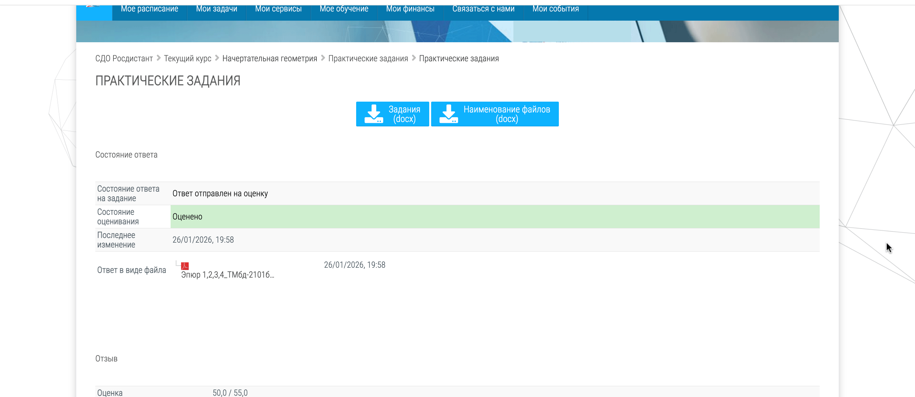915x397 pixels.
Task: Open the Эпюр 1,2,3,4_ТМбд-2101б file
Action: 227,275
